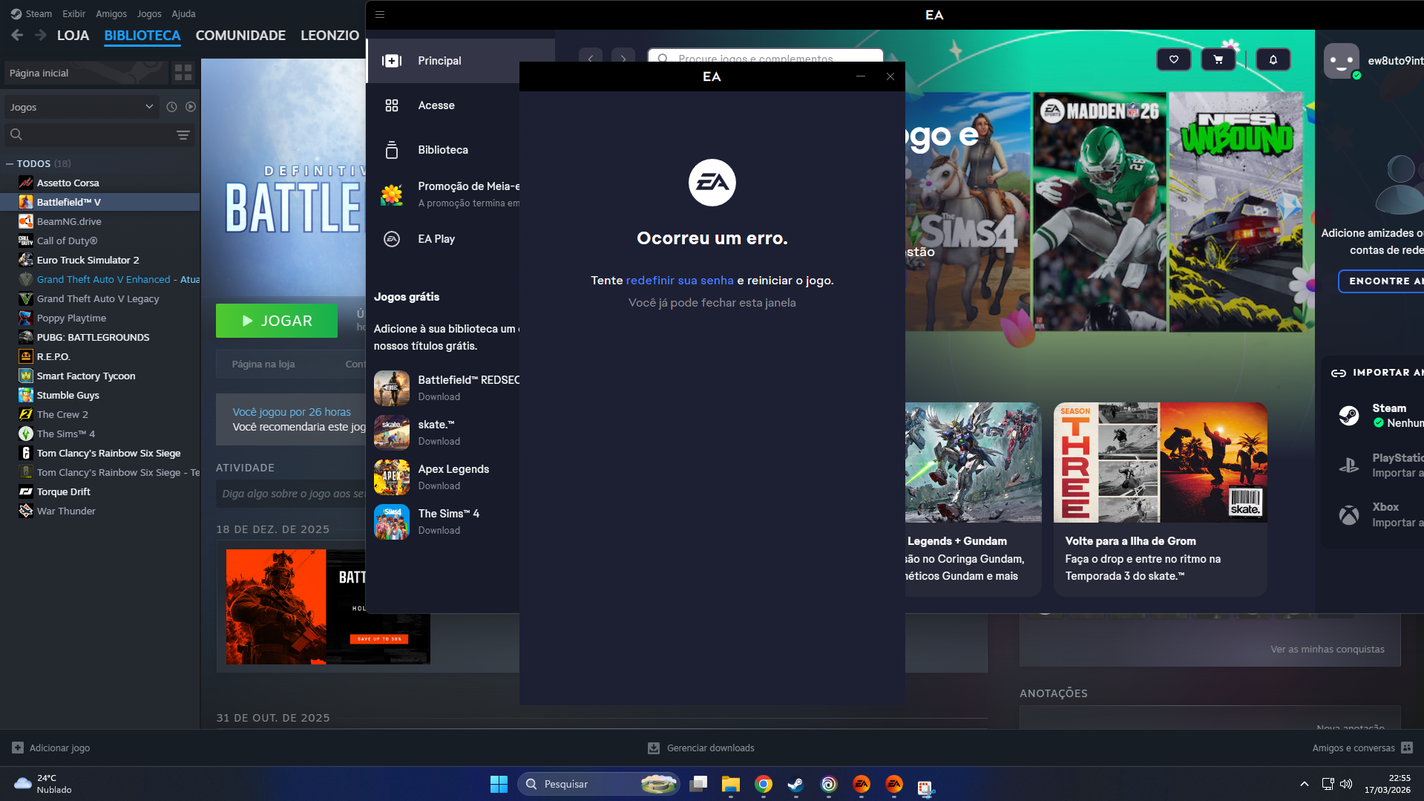Open the EA app hamburger menu
Viewport: 1424px width, 801px height.
380,14
